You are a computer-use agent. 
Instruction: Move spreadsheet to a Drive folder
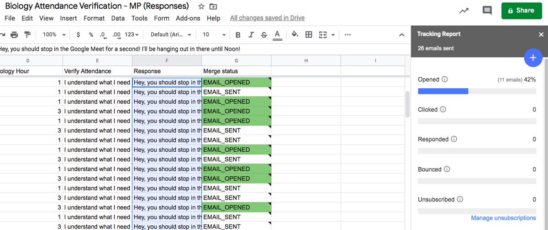[x=213, y=6]
